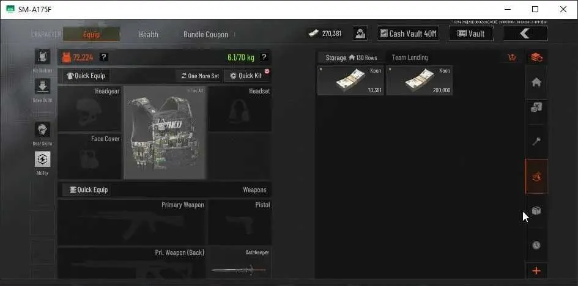The height and width of the screenshot is (286, 578).
Task: Click the agent profile icon next to cash balance
Action: coord(360,34)
